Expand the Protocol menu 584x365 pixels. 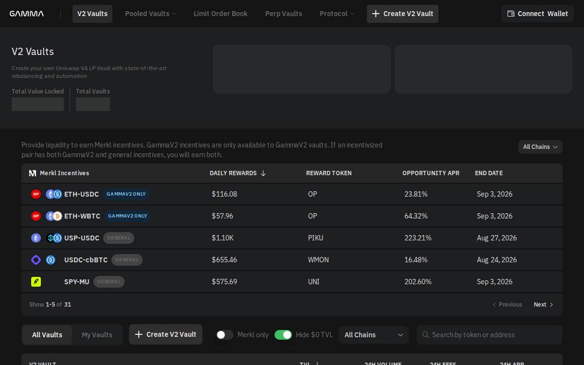pos(337,14)
